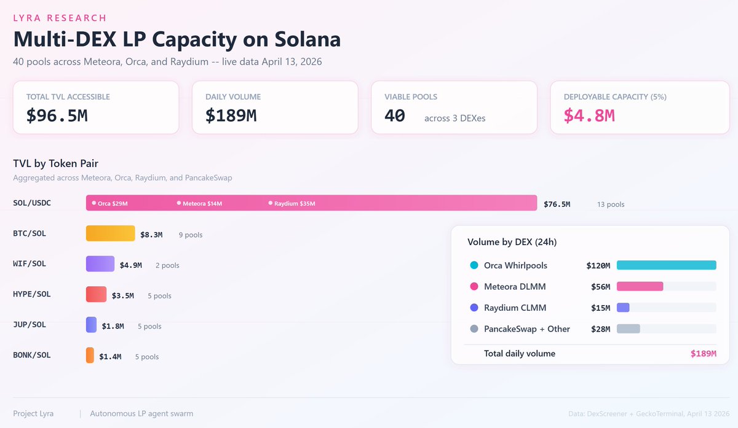This screenshot has height=428, width=738.
Task: Click the 'HYPE/SOL' pair label
Action: coord(32,294)
